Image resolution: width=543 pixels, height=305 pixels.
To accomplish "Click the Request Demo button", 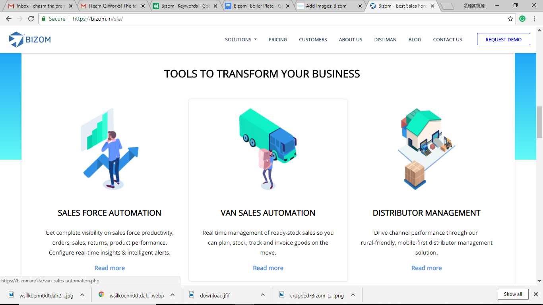I will (x=504, y=39).
